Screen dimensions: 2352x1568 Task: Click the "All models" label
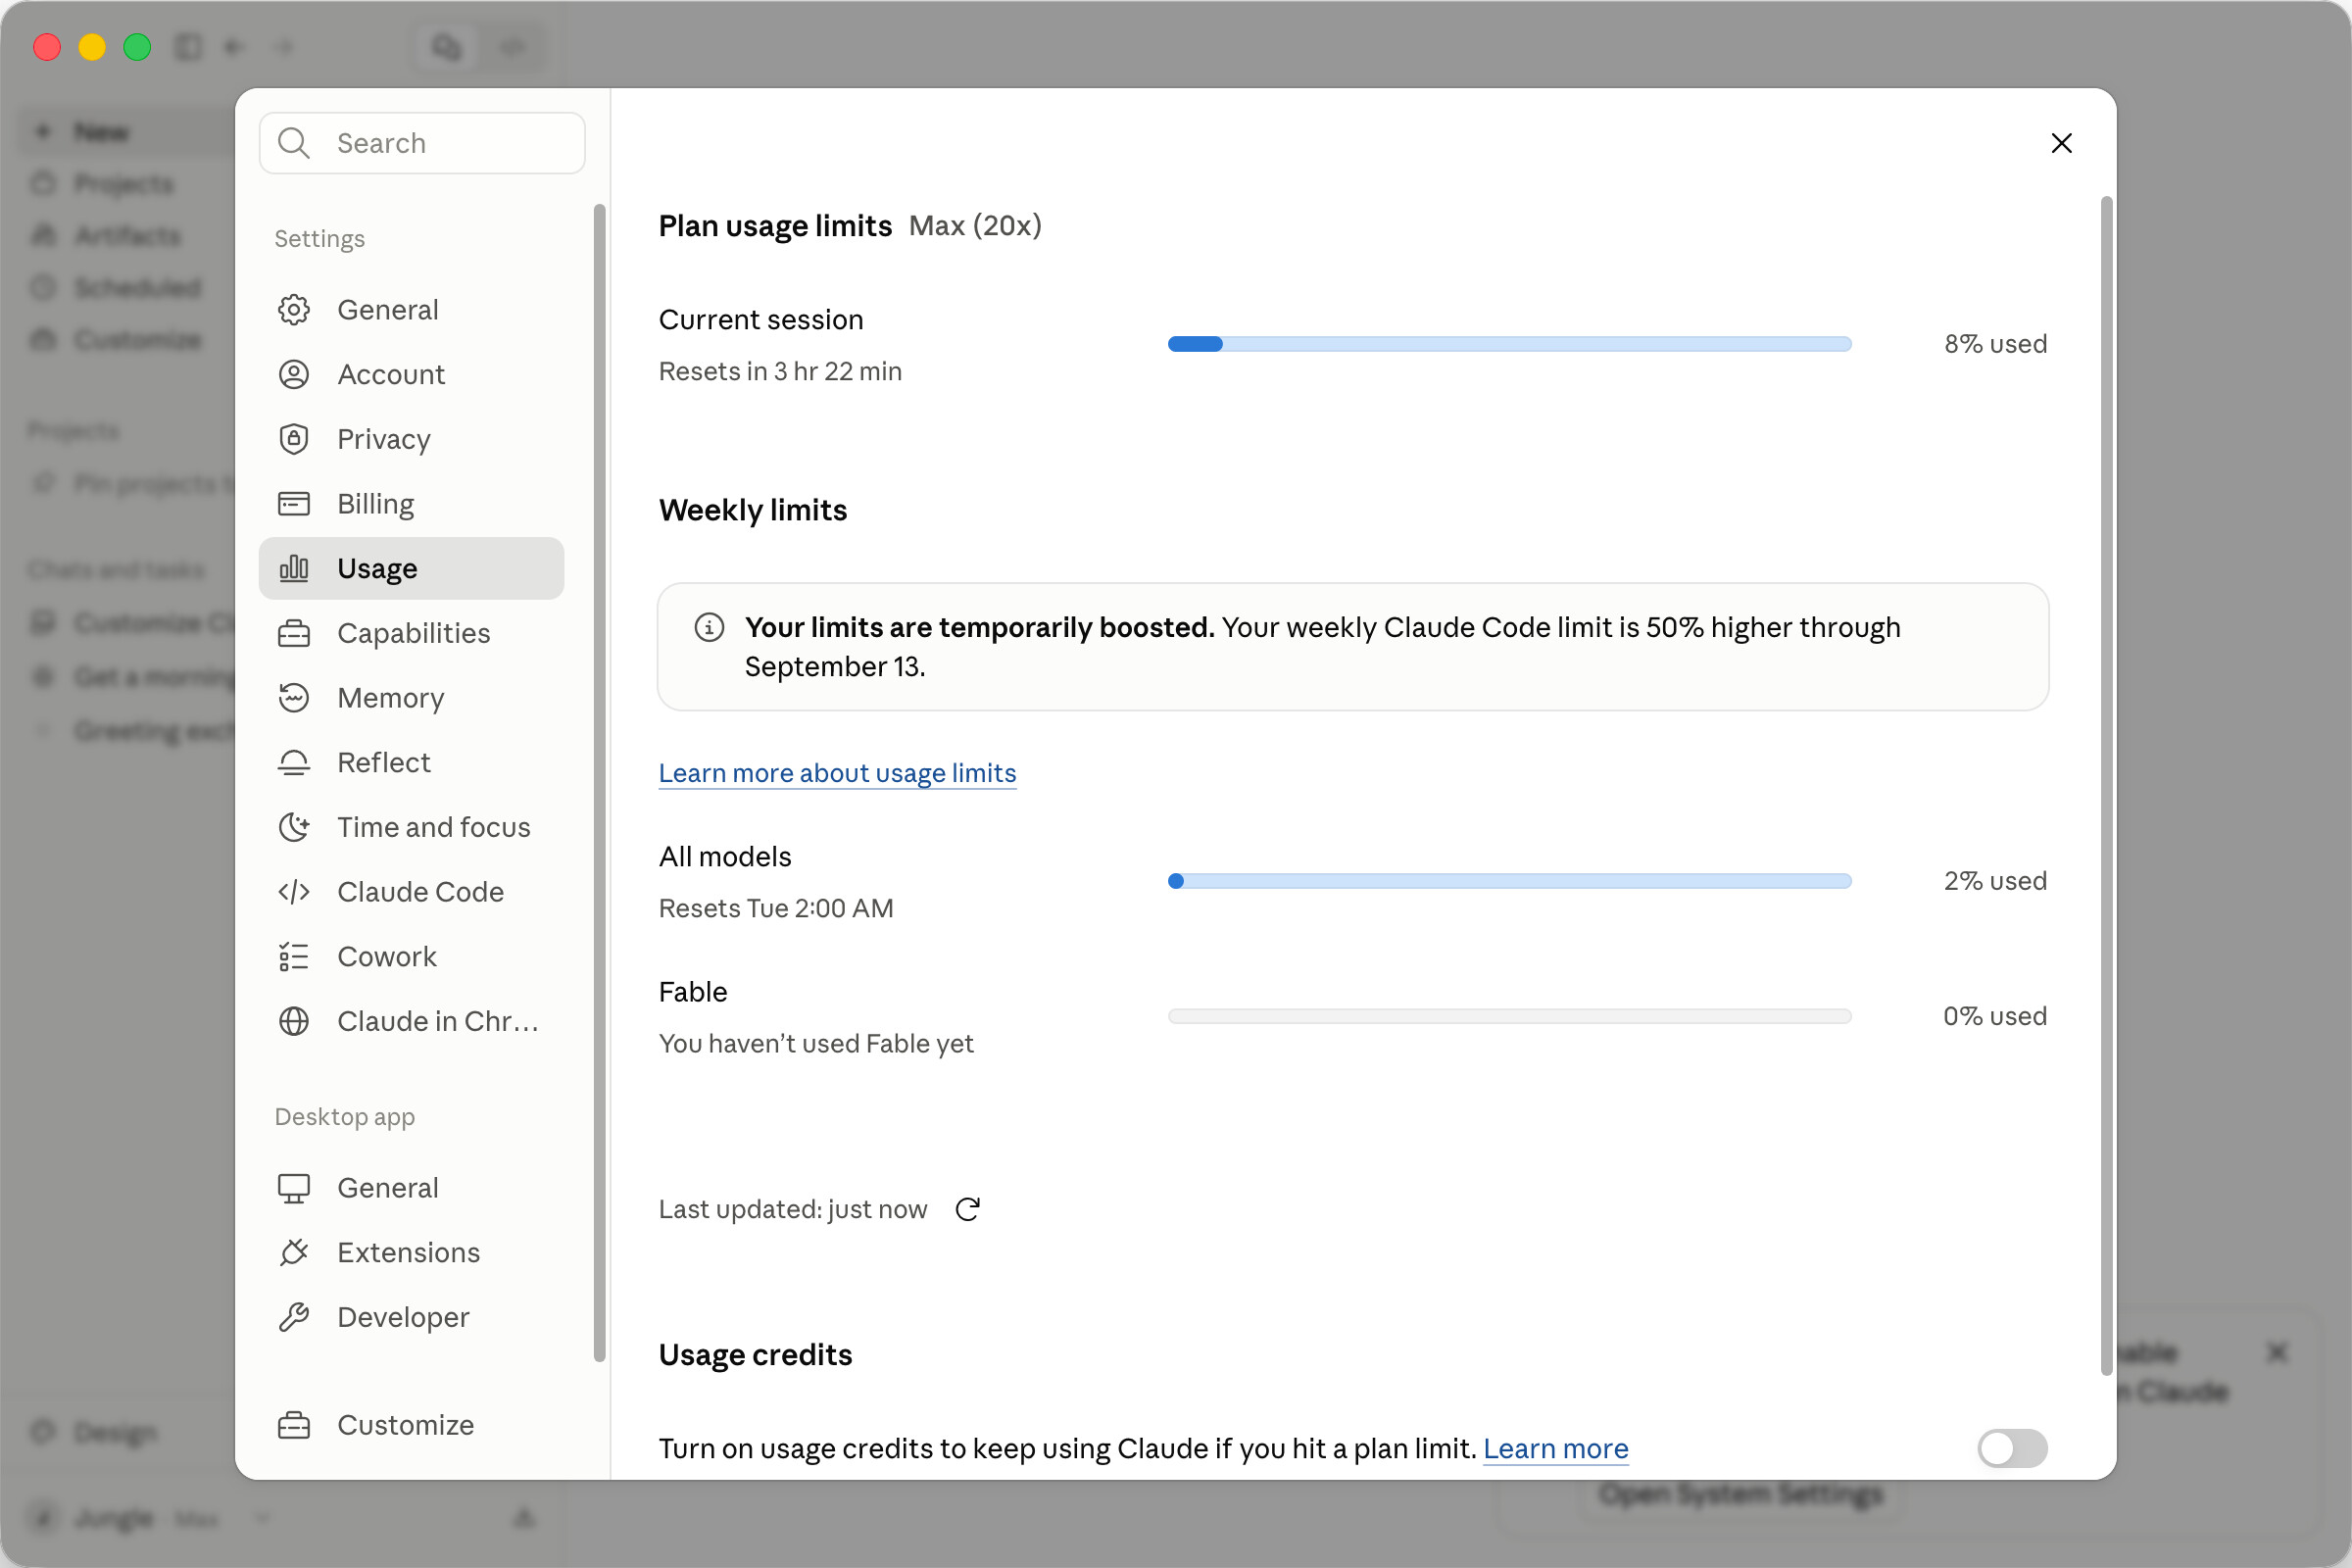pyautogui.click(x=725, y=857)
